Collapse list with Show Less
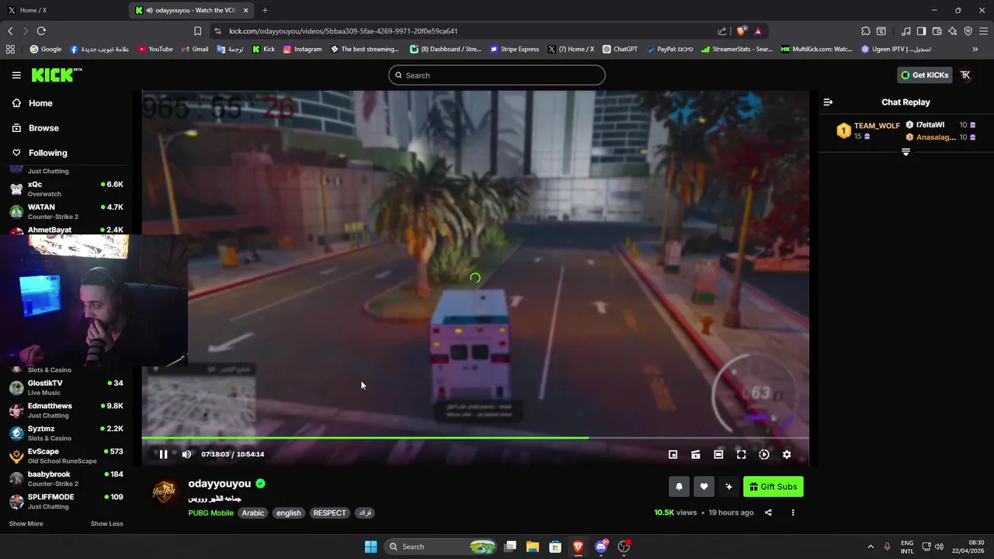The width and height of the screenshot is (994, 559). click(106, 524)
